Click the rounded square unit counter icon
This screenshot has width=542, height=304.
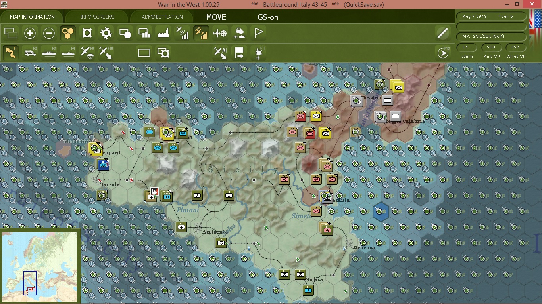[x=87, y=33]
